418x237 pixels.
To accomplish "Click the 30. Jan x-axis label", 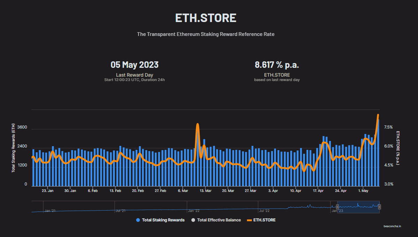I will 70,191.
